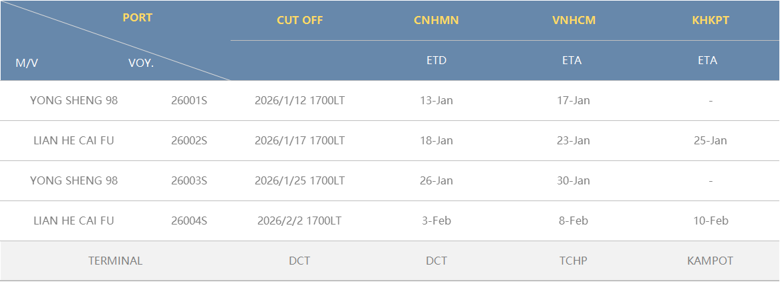The width and height of the screenshot is (780, 282).
Task: Click the CUT OFF column header
Action: tap(299, 20)
